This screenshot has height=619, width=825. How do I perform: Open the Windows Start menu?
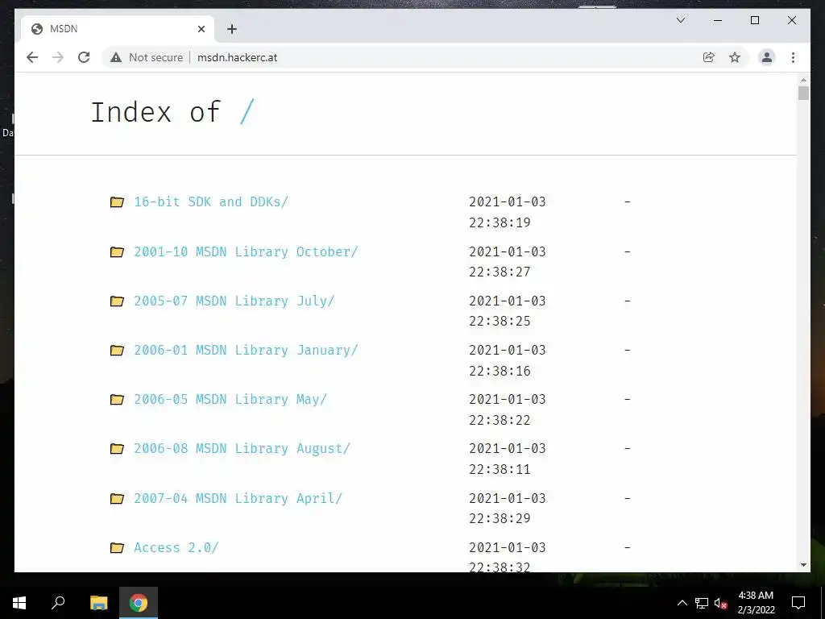tap(19, 603)
